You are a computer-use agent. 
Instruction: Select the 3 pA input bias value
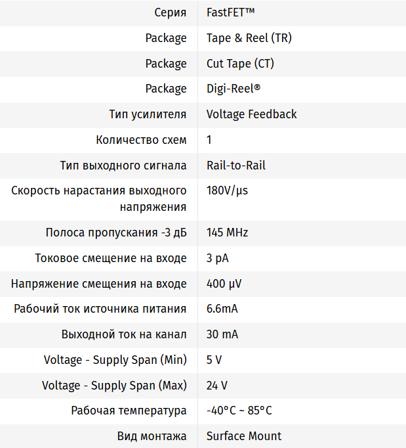(x=217, y=258)
